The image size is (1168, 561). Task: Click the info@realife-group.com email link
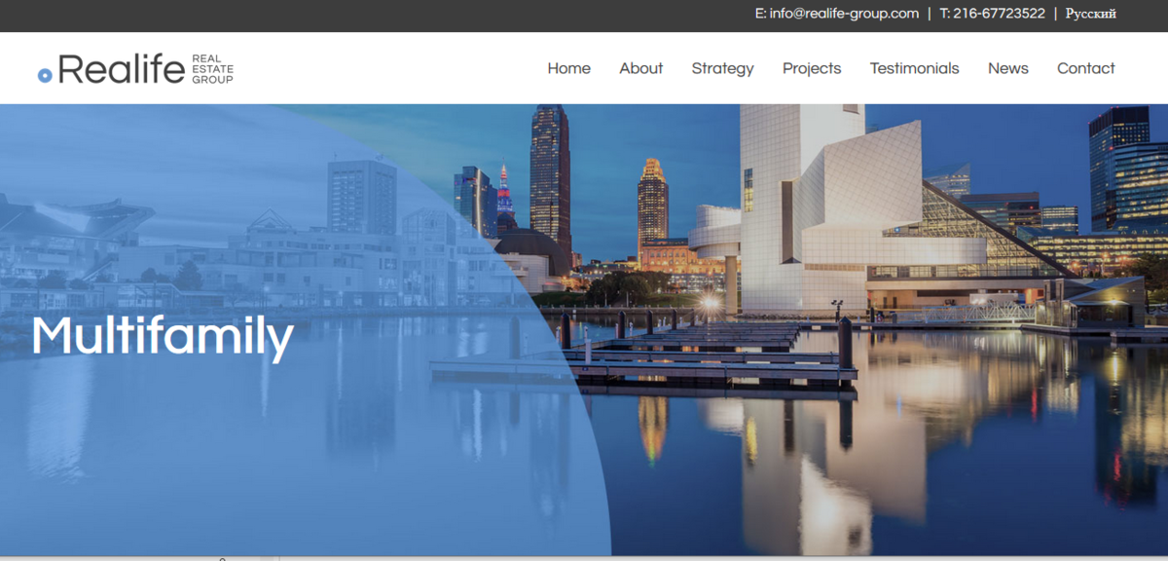tap(844, 14)
